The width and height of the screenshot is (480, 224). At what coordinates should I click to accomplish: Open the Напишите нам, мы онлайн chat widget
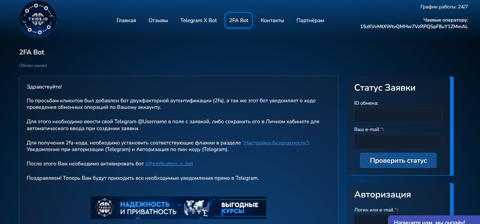pyautogui.click(x=434, y=220)
